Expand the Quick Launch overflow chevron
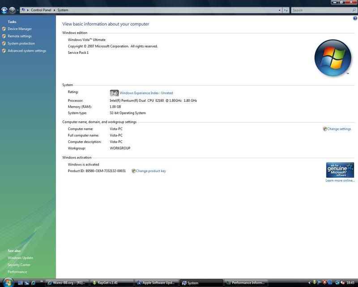Image resolution: width=358 pixels, height=287 pixels. (x=41, y=282)
